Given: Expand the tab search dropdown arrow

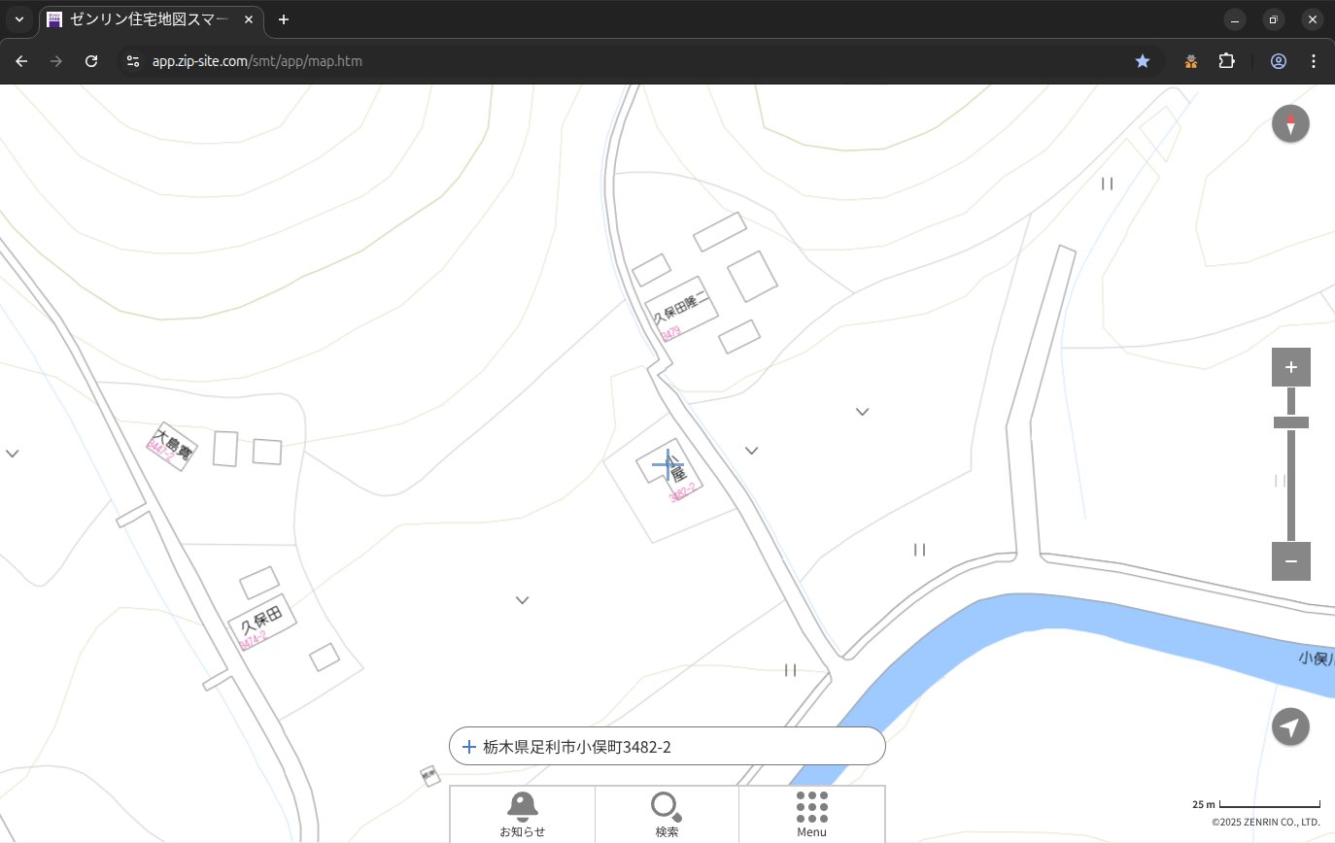Looking at the screenshot, I should 18,19.
